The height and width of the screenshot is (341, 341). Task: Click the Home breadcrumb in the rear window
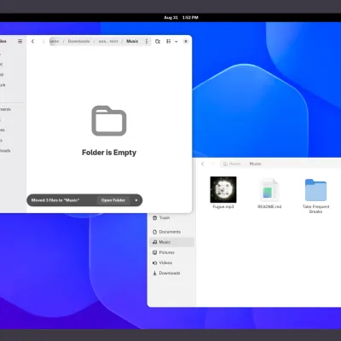click(x=232, y=164)
